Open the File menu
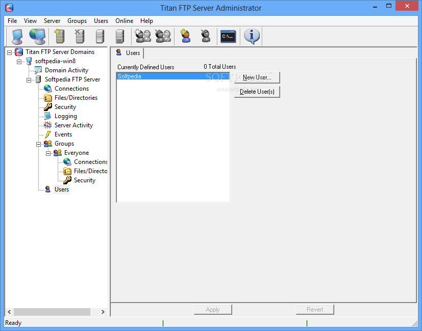This screenshot has width=422, height=331. point(12,21)
